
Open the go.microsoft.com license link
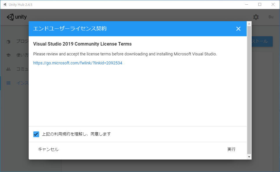(77, 63)
